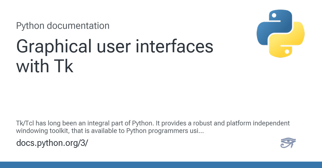Click the Python logo
Image resolution: width=322 pixels, height=168 pixels.
[x=280, y=34]
